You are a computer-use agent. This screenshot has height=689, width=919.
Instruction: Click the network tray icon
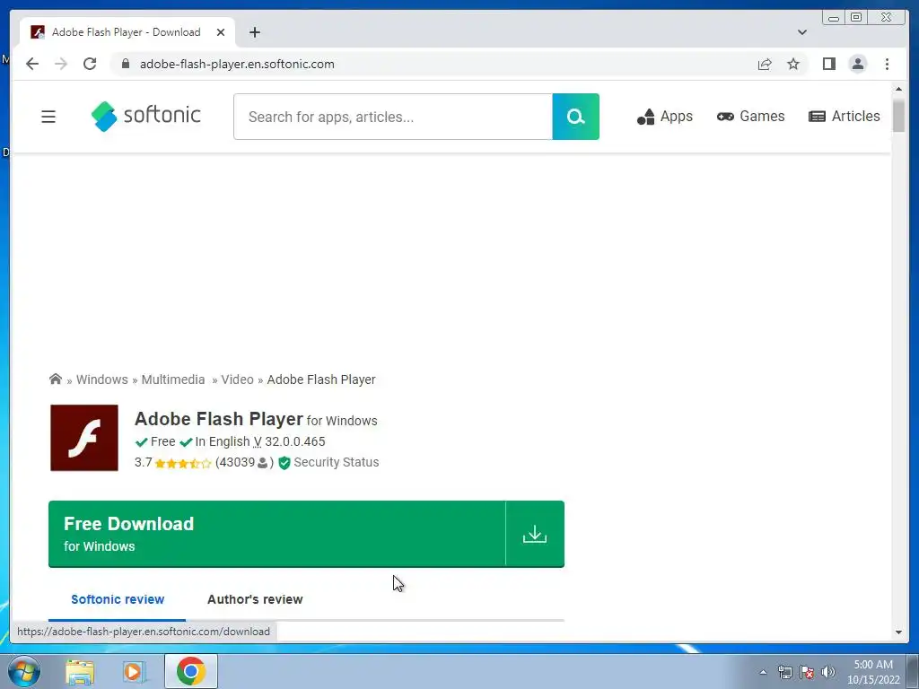click(x=784, y=672)
